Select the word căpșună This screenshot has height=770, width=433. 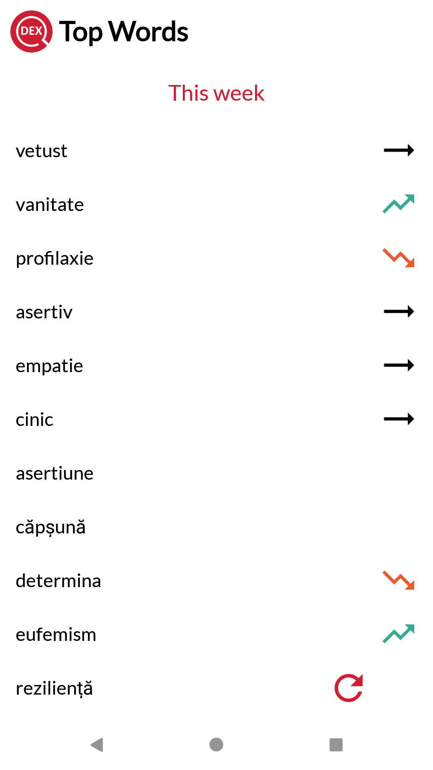pyautogui.click(x=51, y=527)
